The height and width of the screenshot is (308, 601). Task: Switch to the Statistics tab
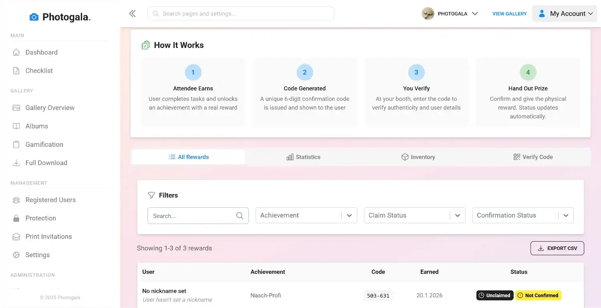(x=303, y=157)
